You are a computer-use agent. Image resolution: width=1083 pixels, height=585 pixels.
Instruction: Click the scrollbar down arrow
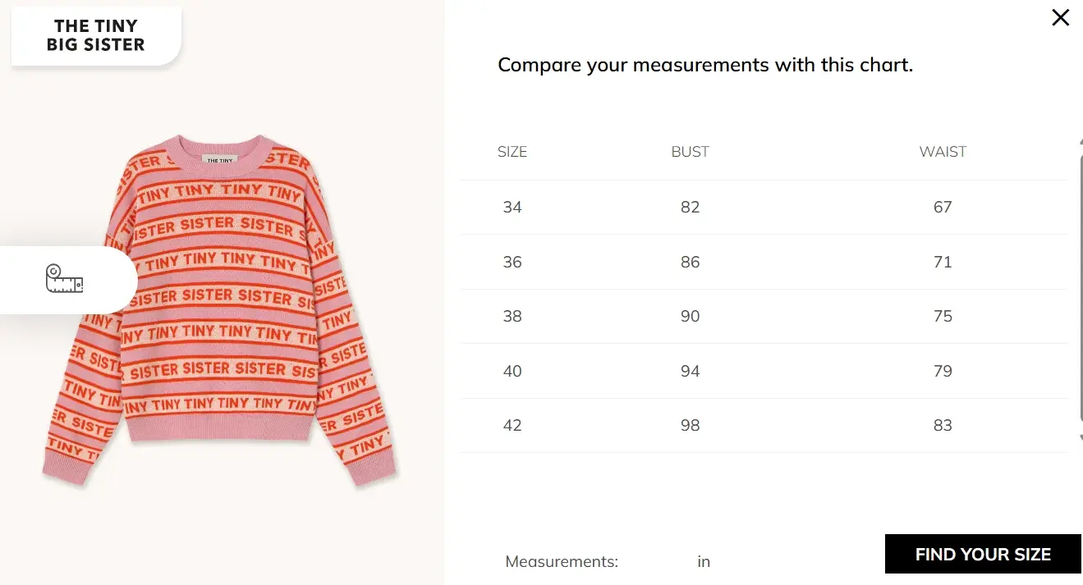point(1080,439)
